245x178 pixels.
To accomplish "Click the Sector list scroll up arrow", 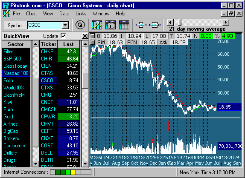I will point(35,44).
